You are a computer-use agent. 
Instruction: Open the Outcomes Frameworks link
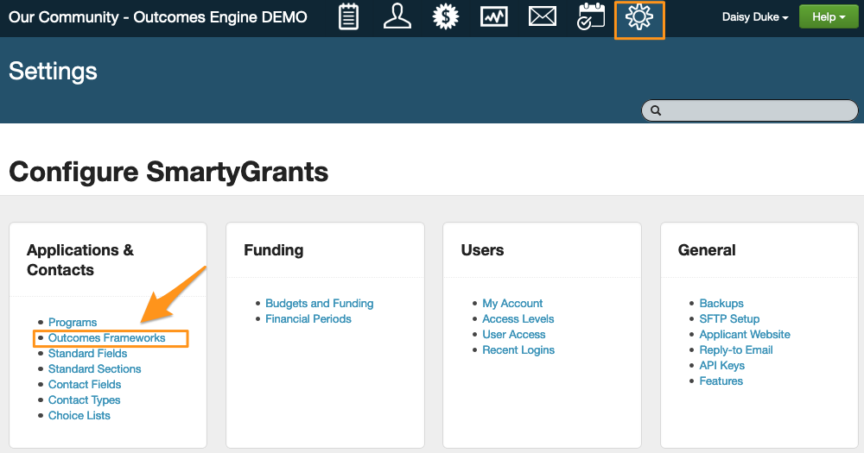pos(106,338)
